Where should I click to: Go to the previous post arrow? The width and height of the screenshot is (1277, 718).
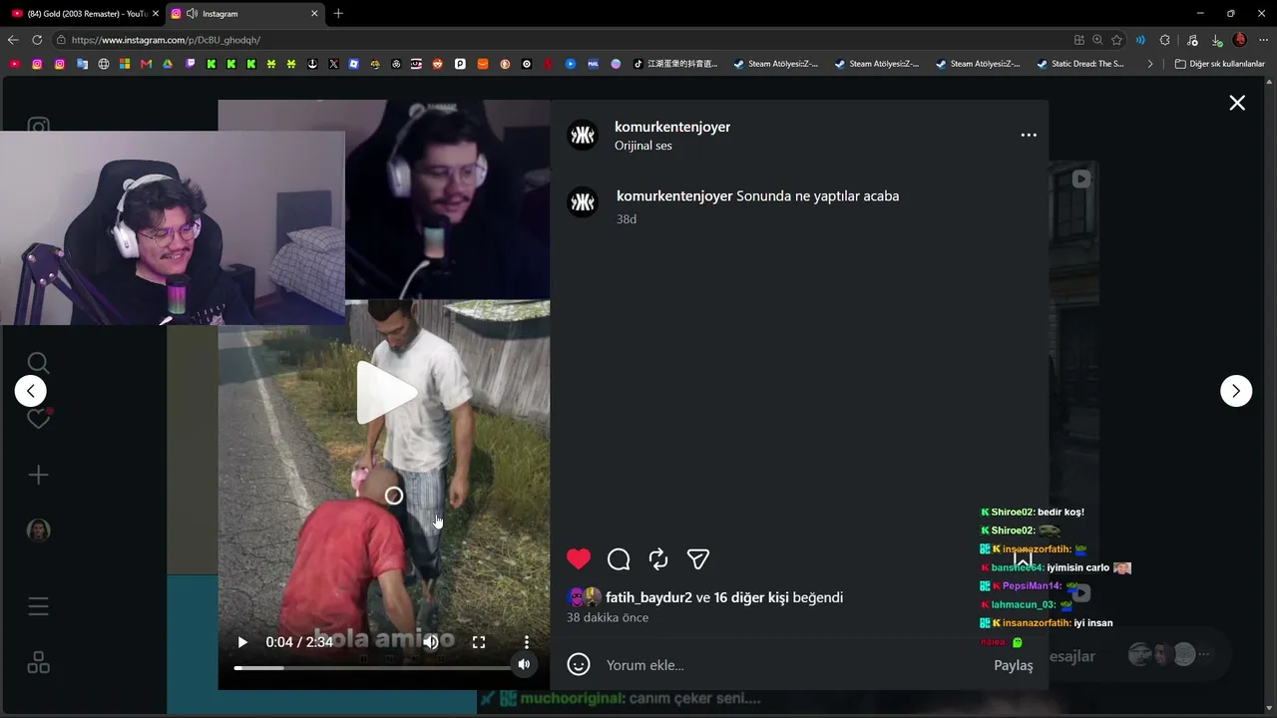coord(31,391)
